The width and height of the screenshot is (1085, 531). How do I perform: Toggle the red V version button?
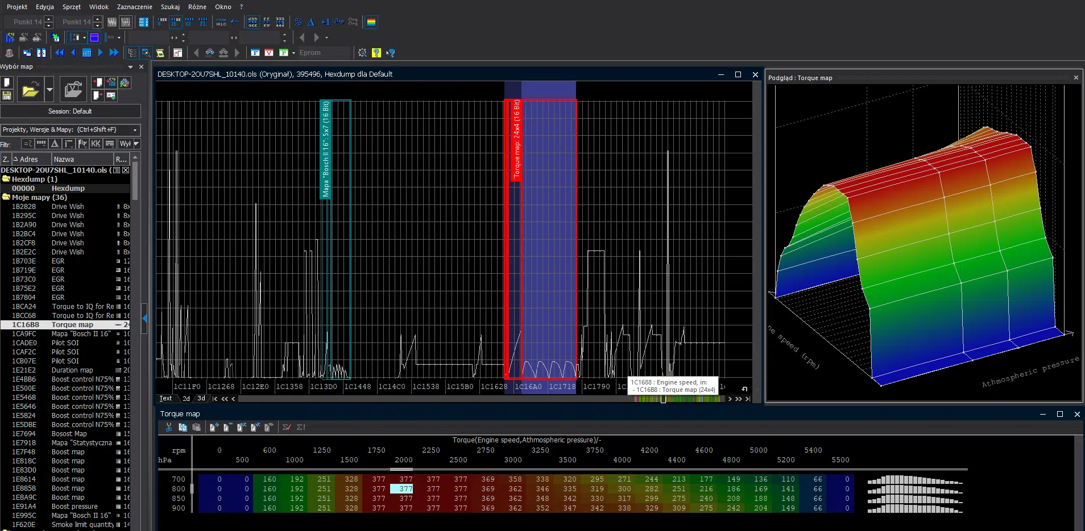(x=269, y=53)
